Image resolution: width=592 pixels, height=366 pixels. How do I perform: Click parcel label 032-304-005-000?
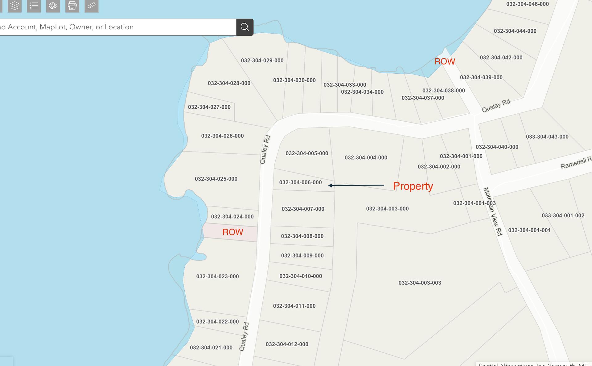pyautogui.click(x=307, y=153)
